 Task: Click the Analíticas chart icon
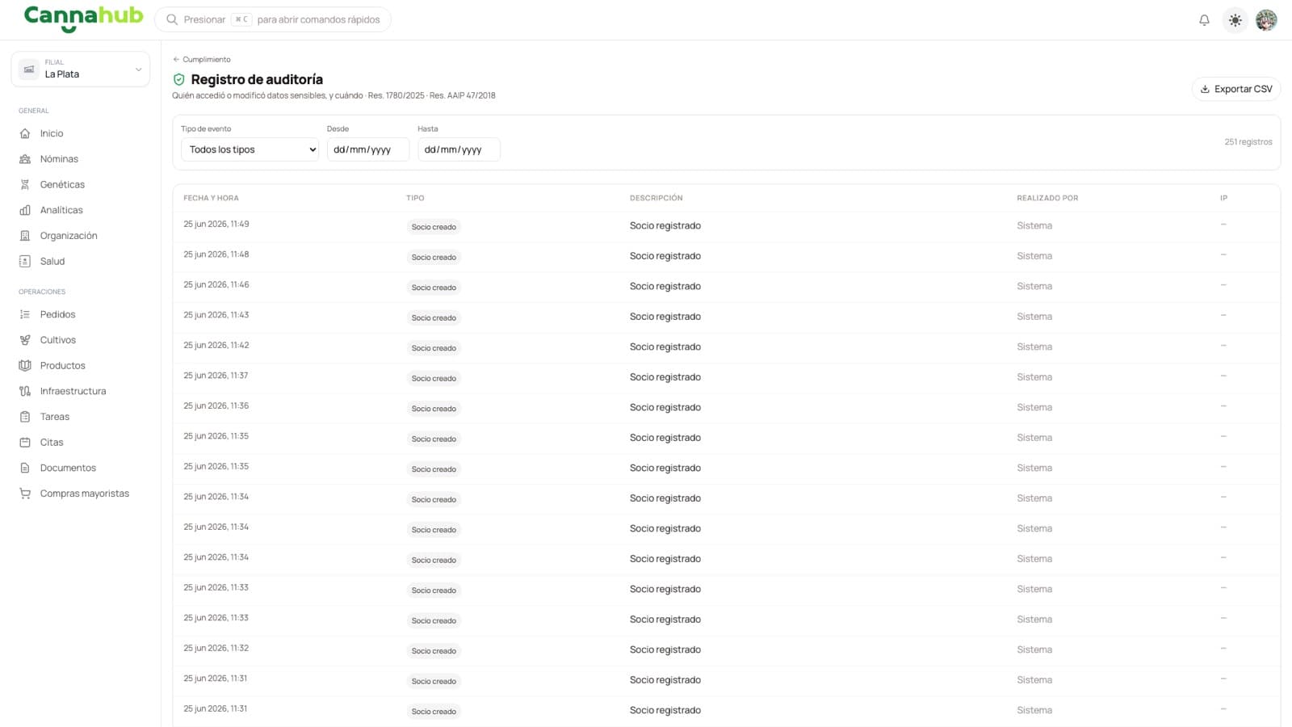[x=25, y=210]
